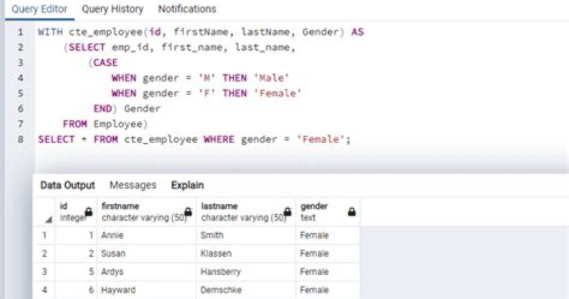Click lock icon in lastname column header
The width and height of the screenshot is (569, 299).
(x=288, y=212)
